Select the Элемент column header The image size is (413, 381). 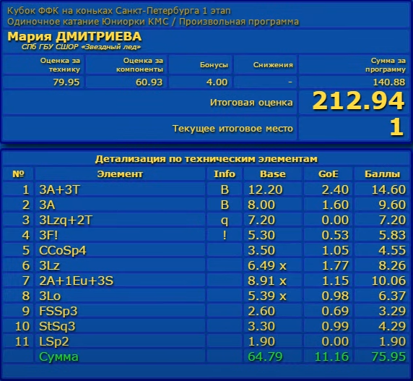pos(120,174)
